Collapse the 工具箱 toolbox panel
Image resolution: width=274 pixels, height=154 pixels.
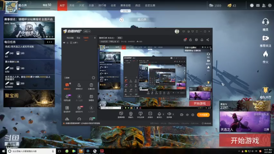pyautogui.click(x=94, y=78)
